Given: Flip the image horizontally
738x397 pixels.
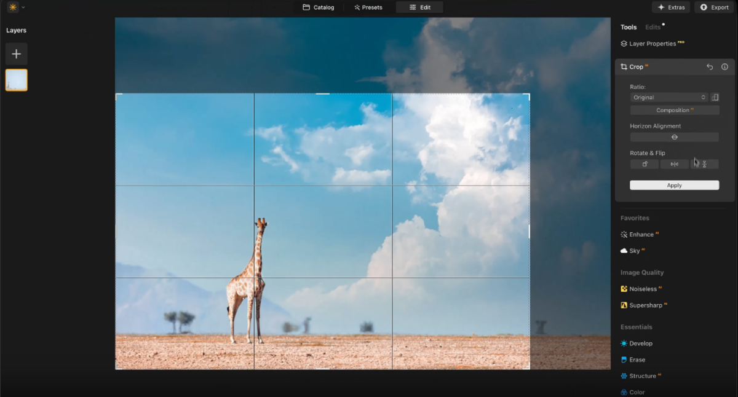Looking at the screenshot, I should 674,164.
